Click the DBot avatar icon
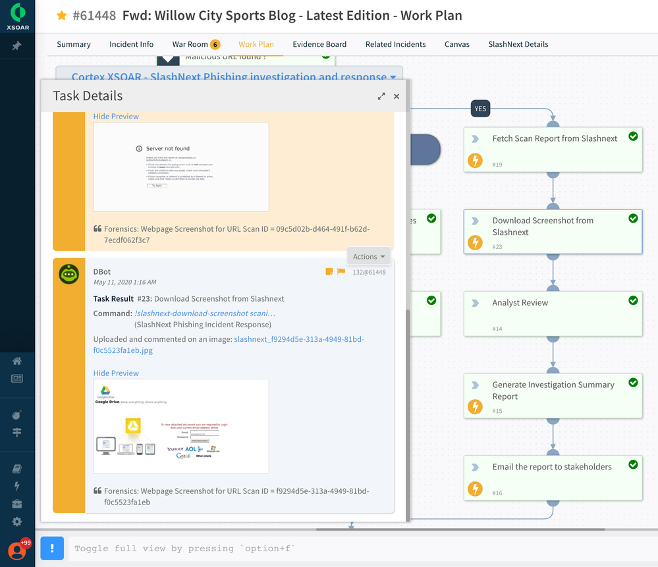The image size is (658, 567). pos(69,275)
